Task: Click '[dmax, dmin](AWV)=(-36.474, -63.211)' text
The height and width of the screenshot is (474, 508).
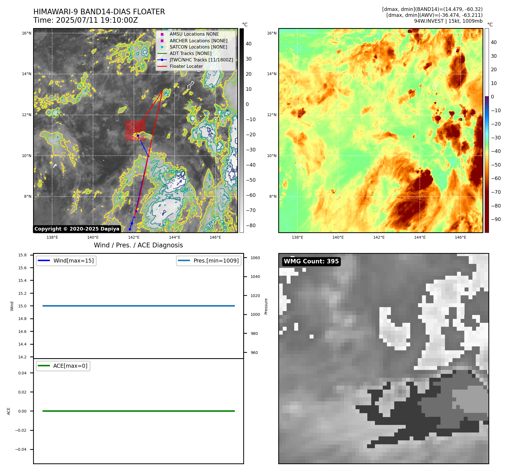Action: tap(434, 15)
